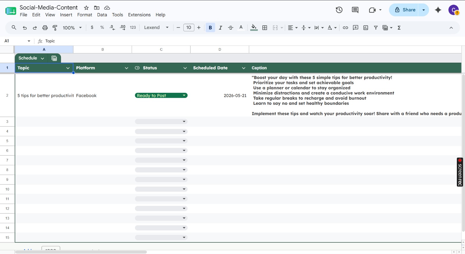Open the search menus magnifier icon
Image resolution: width=465 pixels, height=254 pixels.
(14, 28)
